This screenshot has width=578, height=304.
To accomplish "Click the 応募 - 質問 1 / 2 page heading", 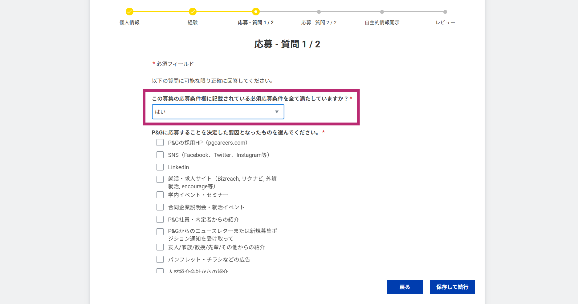I will [x=287, y=44].
